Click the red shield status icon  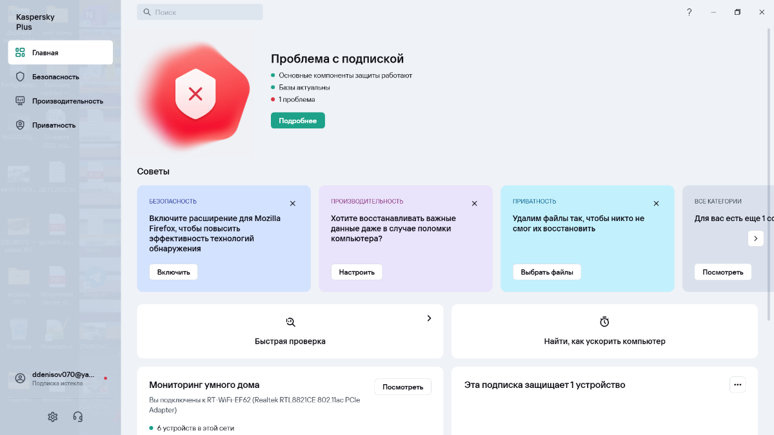click(x=195, y=95)
